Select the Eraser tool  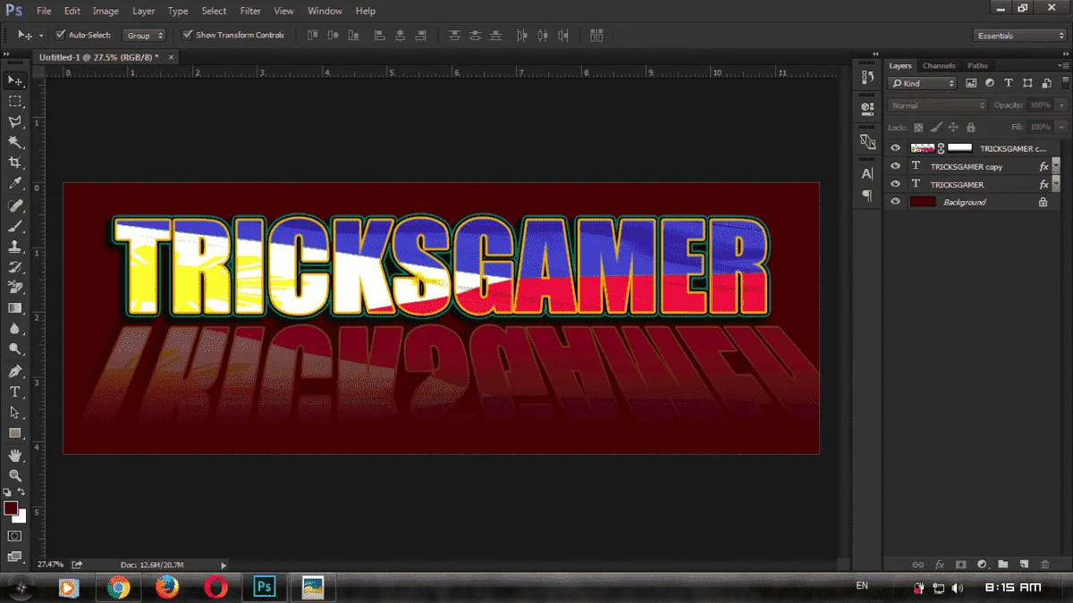point(15,288)
